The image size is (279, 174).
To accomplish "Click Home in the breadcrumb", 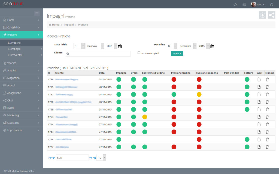I will [x=56, y=25].
